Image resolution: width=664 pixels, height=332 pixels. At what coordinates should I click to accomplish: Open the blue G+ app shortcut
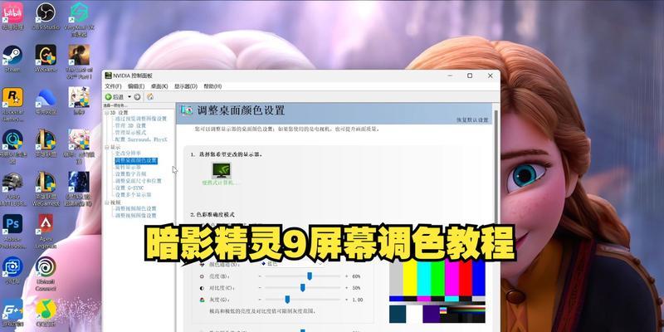click(12, 313)
